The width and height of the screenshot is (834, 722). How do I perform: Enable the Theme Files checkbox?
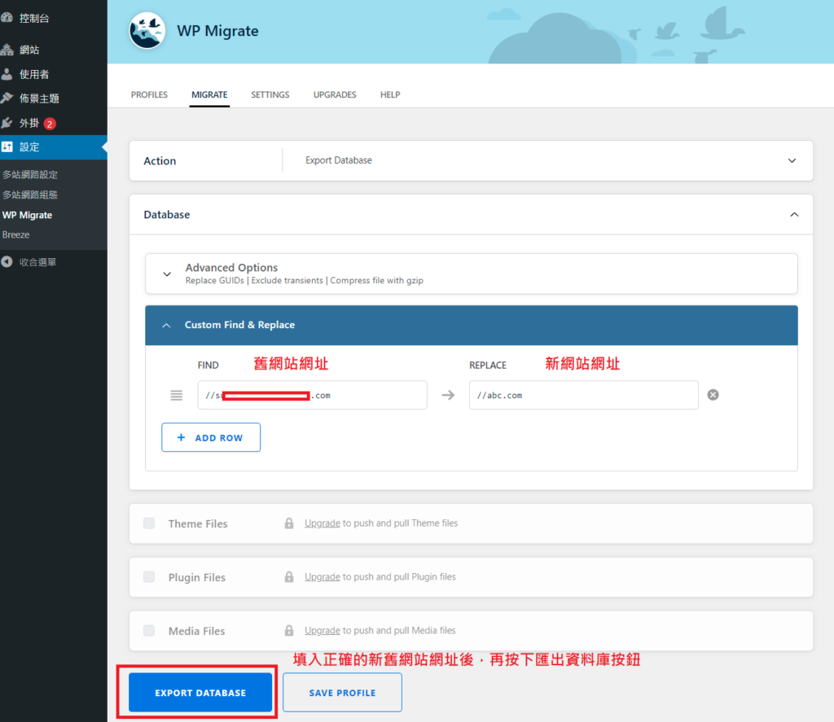[x=149, y=523]
